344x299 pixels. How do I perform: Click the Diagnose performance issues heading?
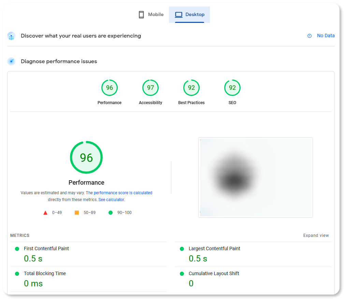[59, 61]
